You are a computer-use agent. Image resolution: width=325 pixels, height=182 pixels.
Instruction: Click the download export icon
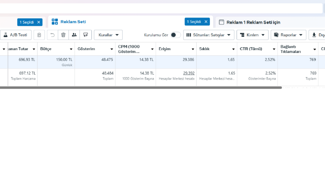point(314,35)
